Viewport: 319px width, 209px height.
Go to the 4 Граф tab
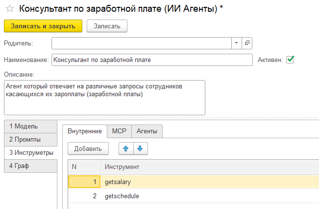tap(30, 166)
